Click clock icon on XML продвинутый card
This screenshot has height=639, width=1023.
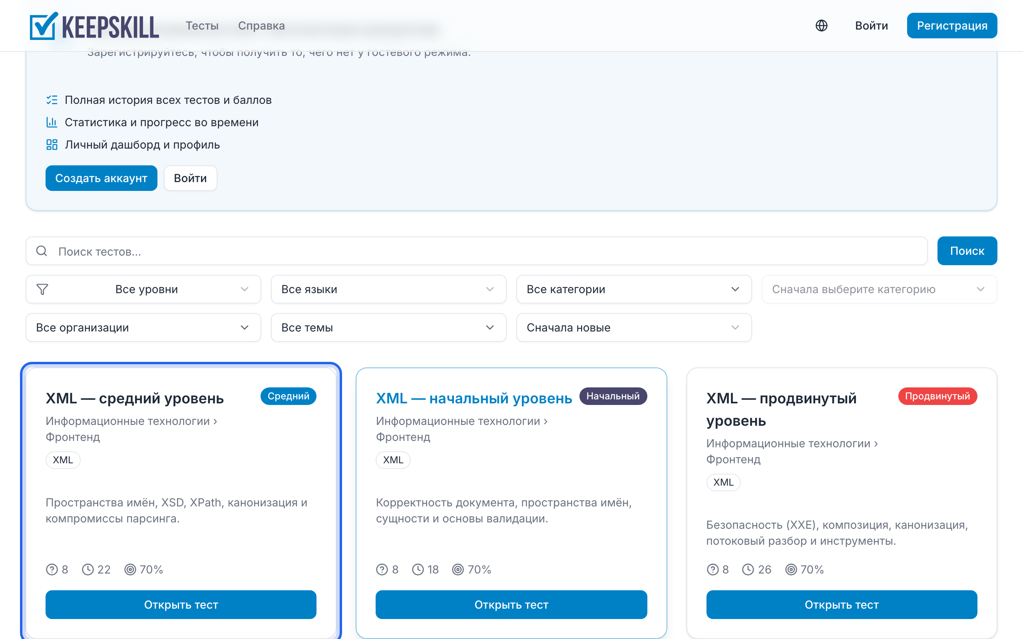click(748, 570)
